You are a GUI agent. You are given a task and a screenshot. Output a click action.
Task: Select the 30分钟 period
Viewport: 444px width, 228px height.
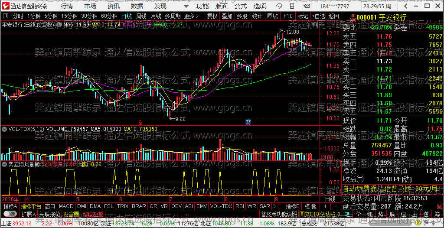point(89,16)
